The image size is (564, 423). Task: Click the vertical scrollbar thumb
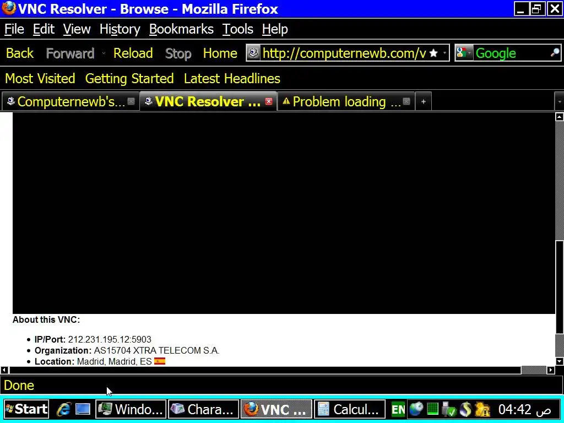click(x=560, y=287)
